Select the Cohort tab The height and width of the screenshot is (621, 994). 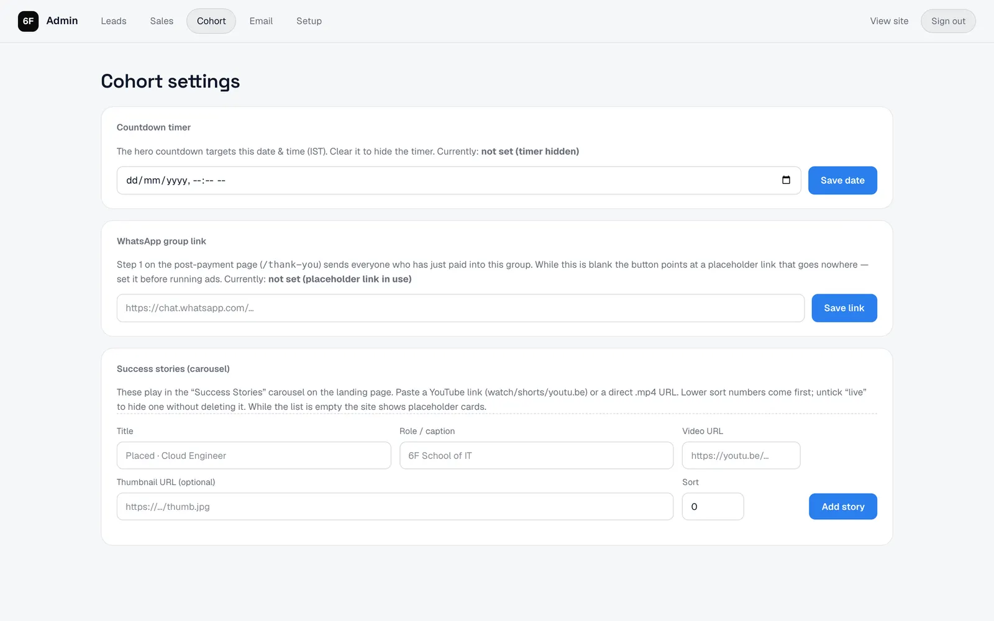(211, 21)
